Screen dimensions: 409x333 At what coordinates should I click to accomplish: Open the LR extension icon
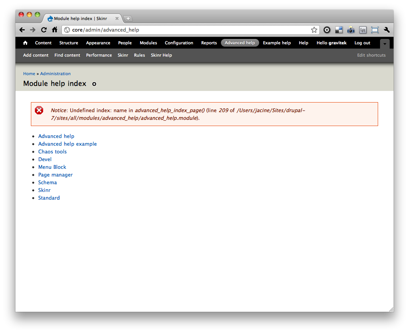click(x=363, y=30)
